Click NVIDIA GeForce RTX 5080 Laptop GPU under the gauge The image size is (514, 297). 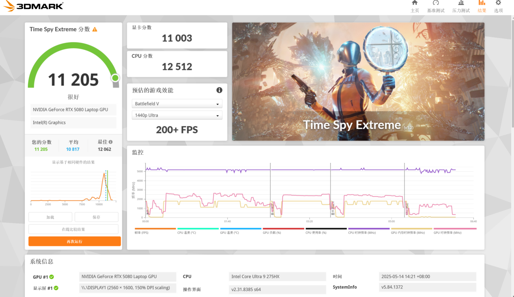coord(73,110)
